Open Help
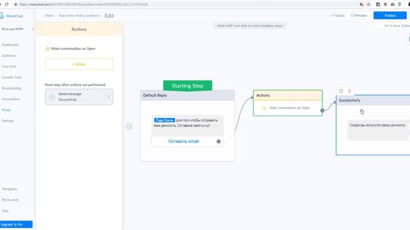410x230 pixels. (x=5, y=211)
